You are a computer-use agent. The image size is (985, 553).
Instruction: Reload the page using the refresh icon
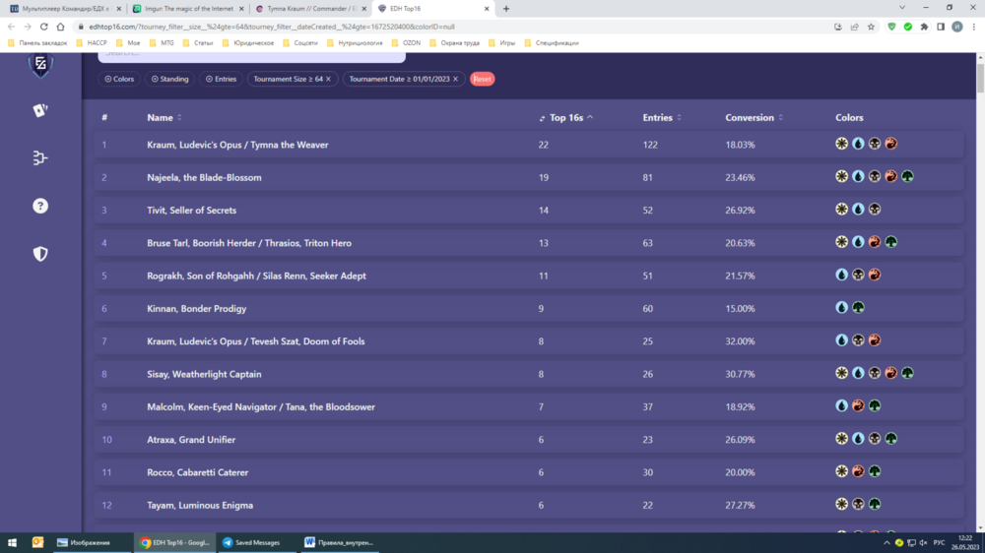(43, 27)
